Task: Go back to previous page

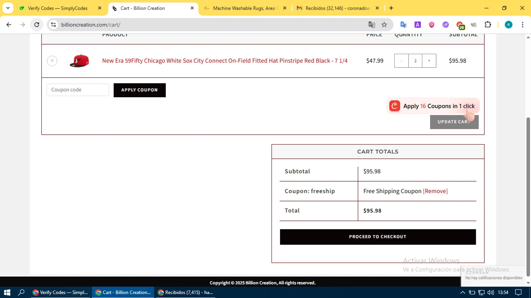Action: (x=9, y=25)
